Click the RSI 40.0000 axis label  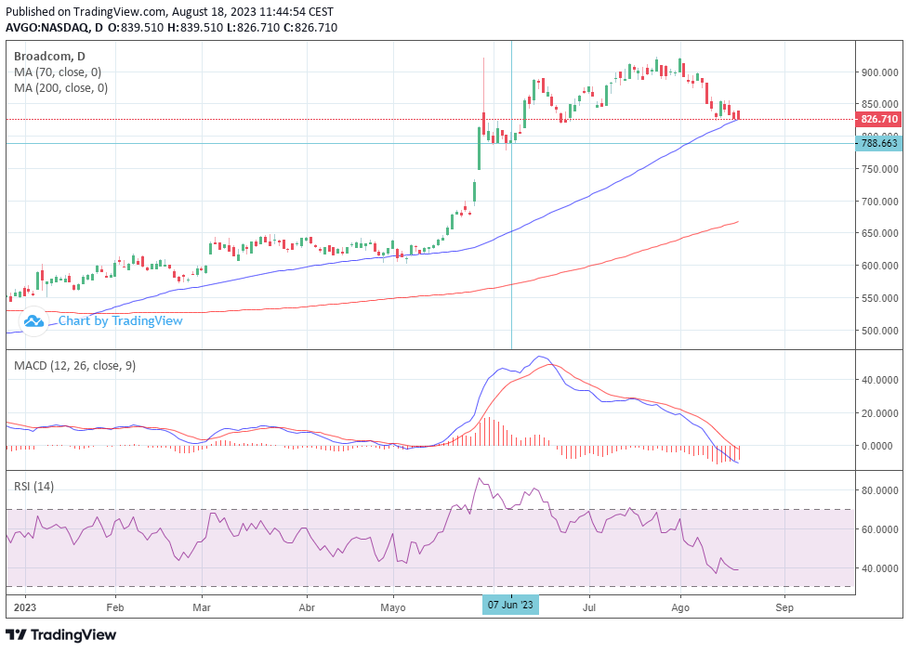pos(880,568)
